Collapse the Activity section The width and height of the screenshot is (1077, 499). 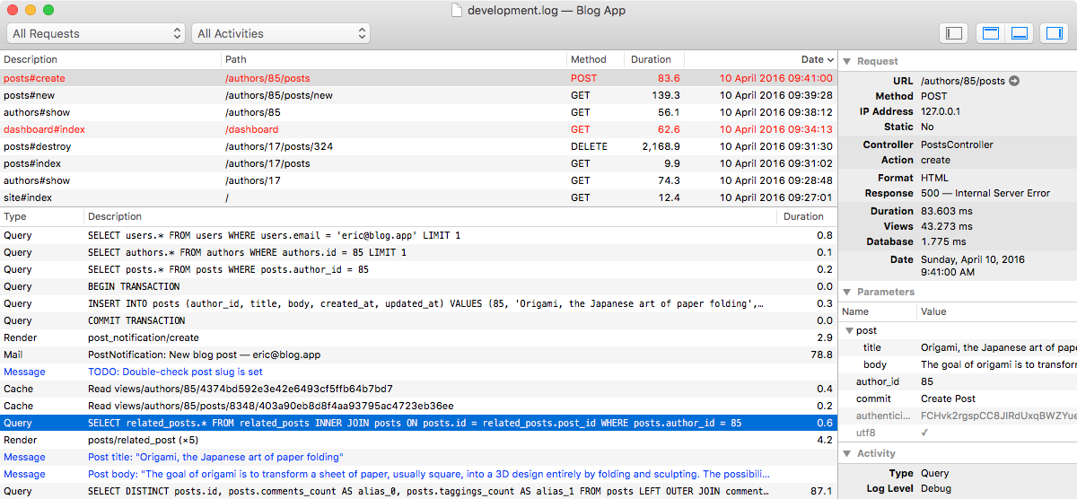pyautogui.click(x=846, y=453)
